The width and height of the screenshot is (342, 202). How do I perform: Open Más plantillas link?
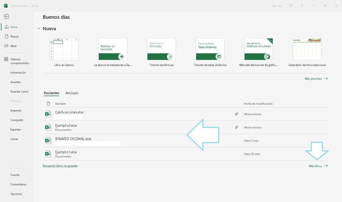[316, 79]
